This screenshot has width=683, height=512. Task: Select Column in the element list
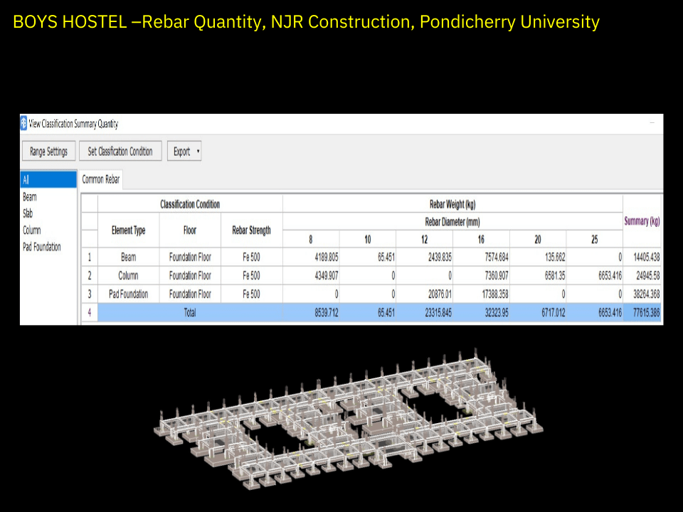[32, 230]
